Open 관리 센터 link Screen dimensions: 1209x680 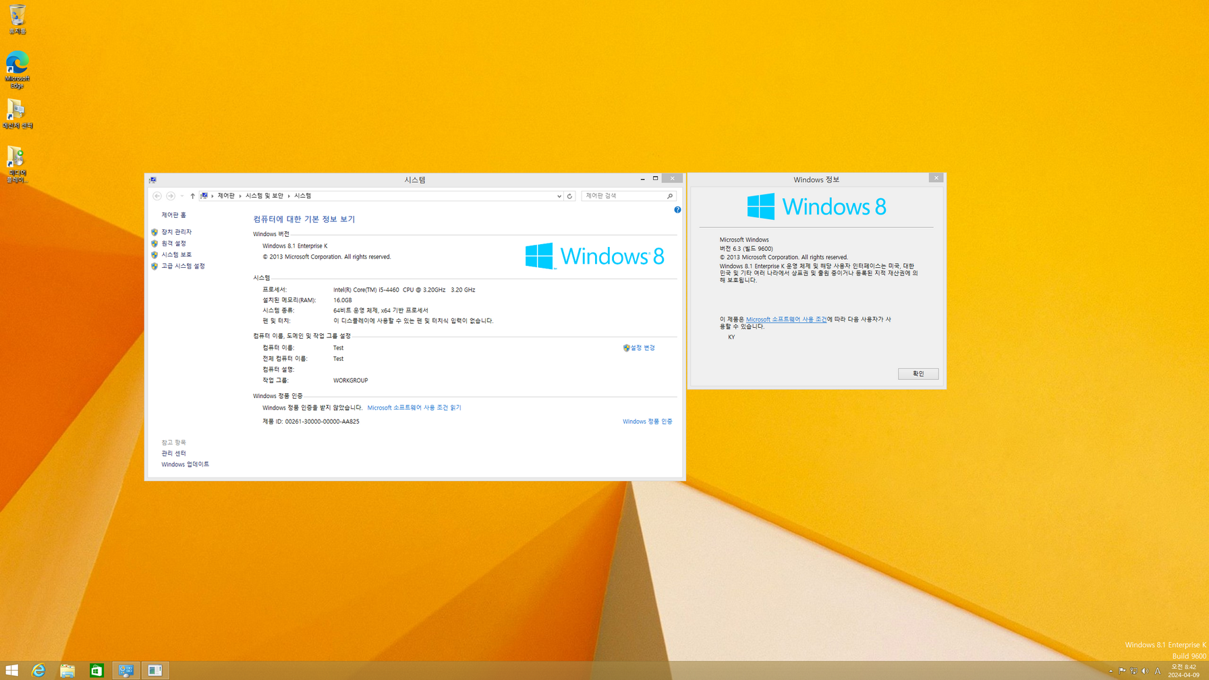(x=173, y=453)
